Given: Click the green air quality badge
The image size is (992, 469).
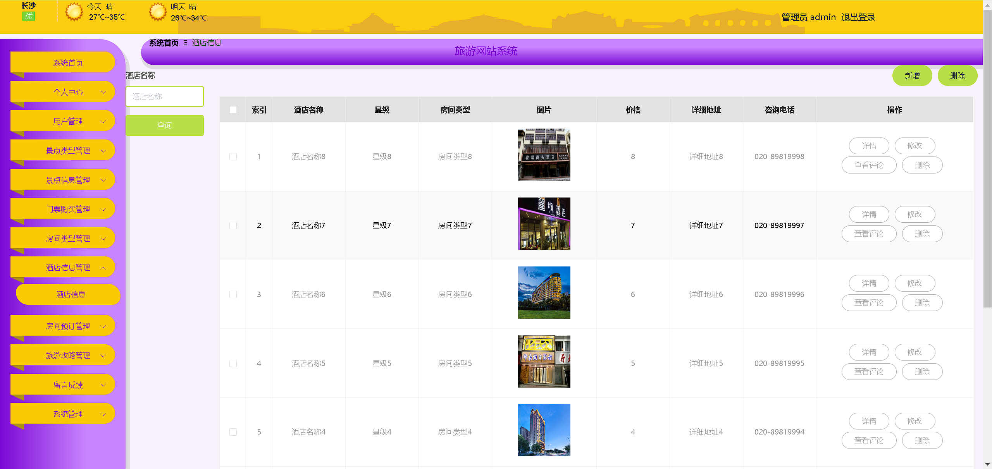Looking at the screenshot, I should click(29, 16).
